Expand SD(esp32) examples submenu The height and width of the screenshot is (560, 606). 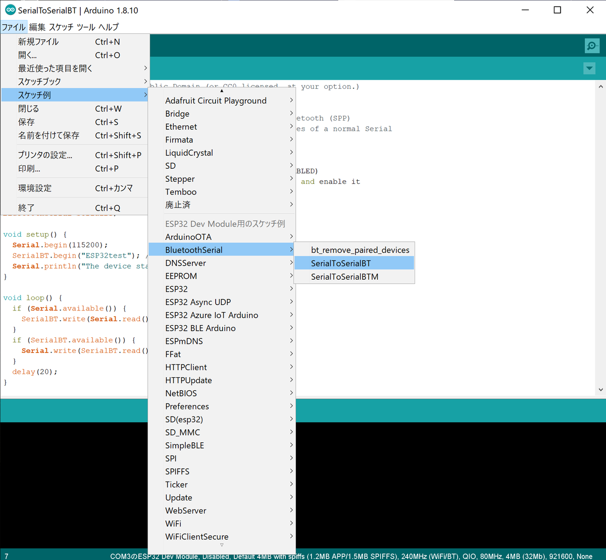222,420
